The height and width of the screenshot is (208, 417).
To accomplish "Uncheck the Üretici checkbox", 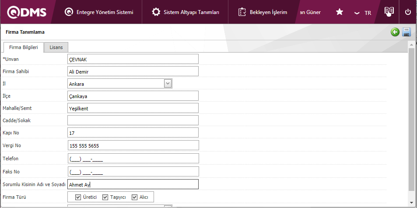I will pos(78,197).
